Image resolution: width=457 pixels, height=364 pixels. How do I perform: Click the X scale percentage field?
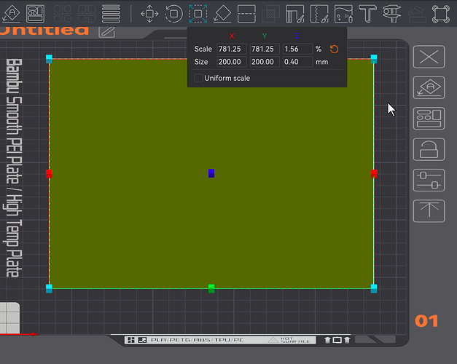point(231,49)
